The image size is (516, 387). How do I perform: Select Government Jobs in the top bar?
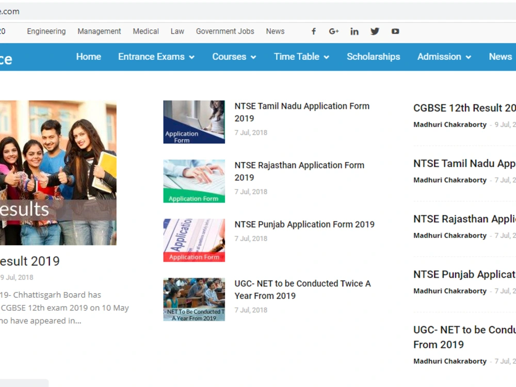(225, 31)
